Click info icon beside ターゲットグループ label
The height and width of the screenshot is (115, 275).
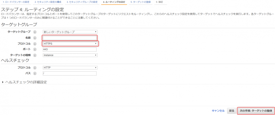(x=35, y=32)
